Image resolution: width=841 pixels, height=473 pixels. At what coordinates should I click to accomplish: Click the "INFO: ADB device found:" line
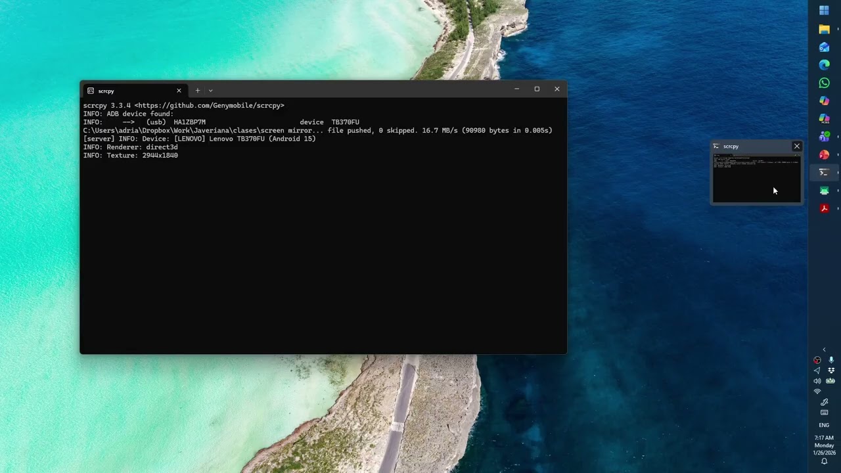pos(128,114)
